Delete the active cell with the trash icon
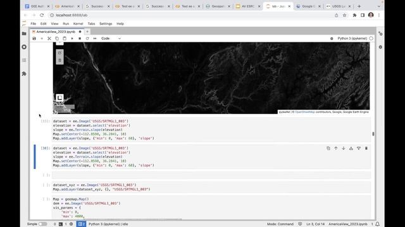The height and width of the screenshot is (227, 405). [x=366, y=148]
